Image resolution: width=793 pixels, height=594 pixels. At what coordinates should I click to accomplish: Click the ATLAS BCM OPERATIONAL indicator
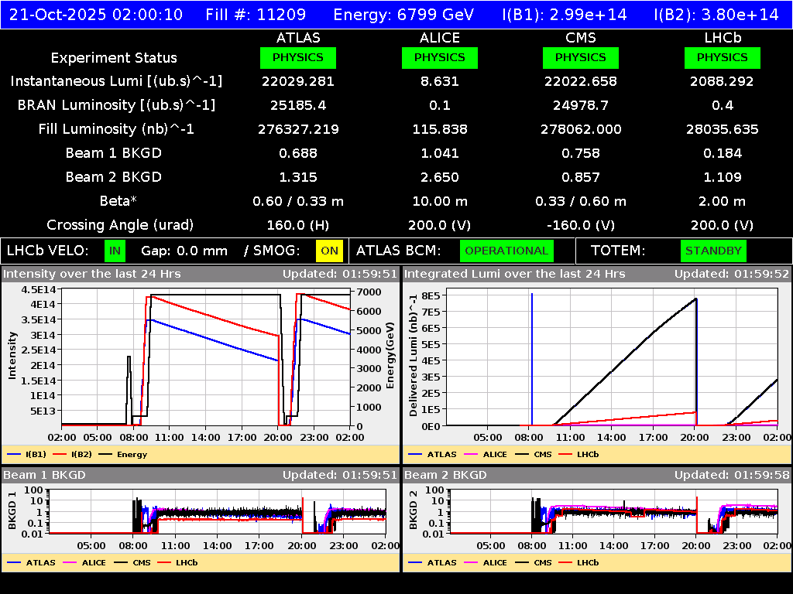coord(506,251)
